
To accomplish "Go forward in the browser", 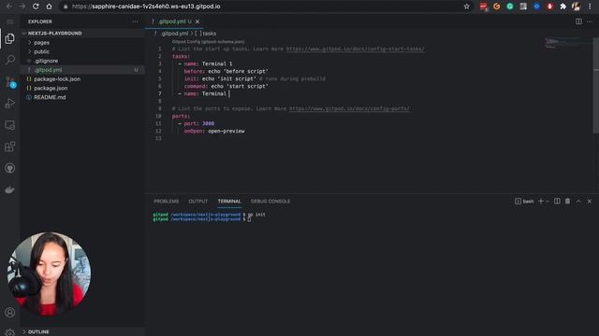I will pyautogui.click(x=22, y=7).
